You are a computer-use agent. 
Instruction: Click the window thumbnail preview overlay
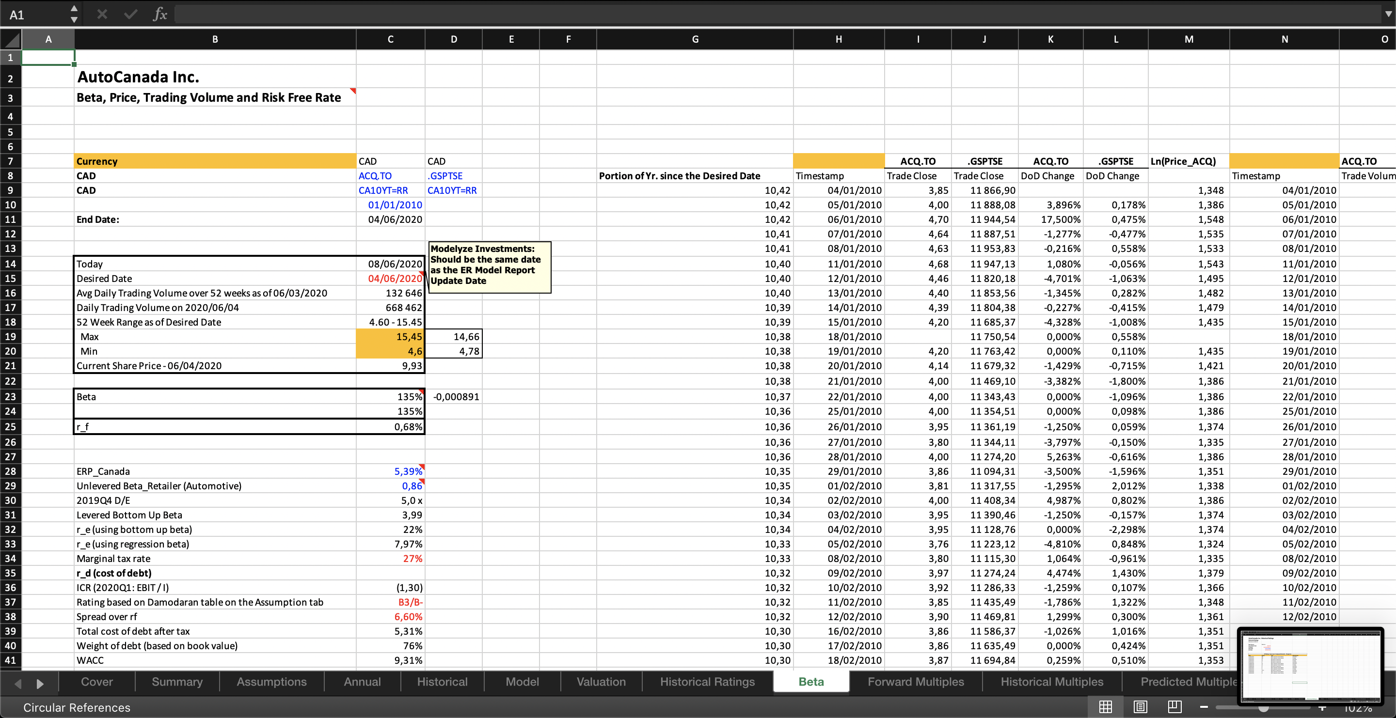pos(1310,667)
